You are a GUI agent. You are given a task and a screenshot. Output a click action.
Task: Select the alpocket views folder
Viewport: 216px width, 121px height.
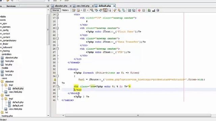point(9,82)
